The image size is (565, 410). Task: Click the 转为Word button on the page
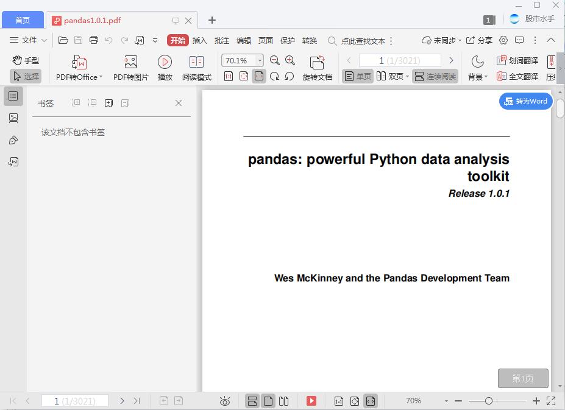[525, 101]
